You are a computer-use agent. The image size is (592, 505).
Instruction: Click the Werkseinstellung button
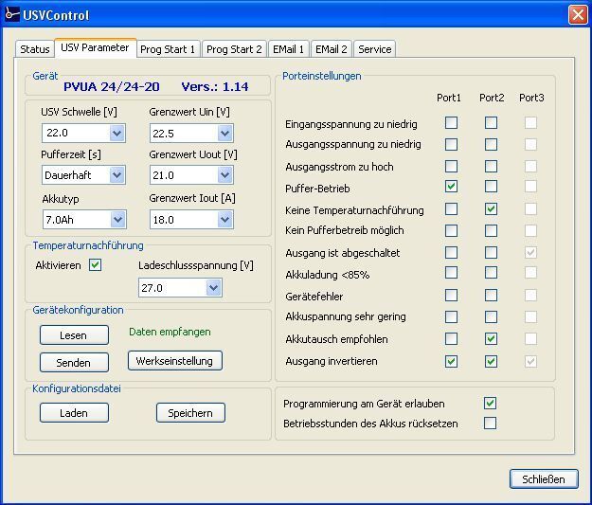(175, 361)
